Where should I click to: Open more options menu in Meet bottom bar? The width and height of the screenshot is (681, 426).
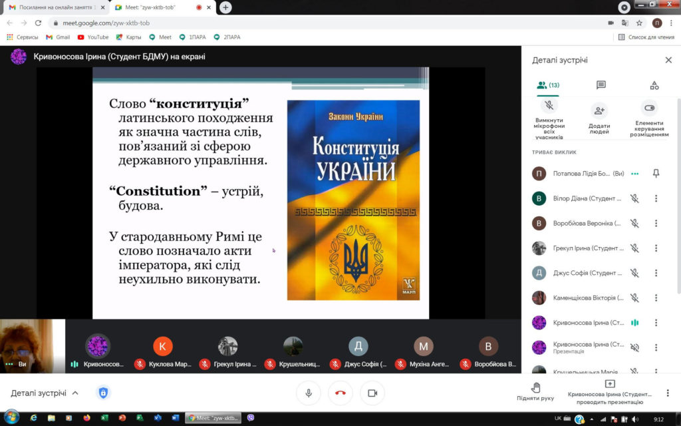(x=668, y=393)
